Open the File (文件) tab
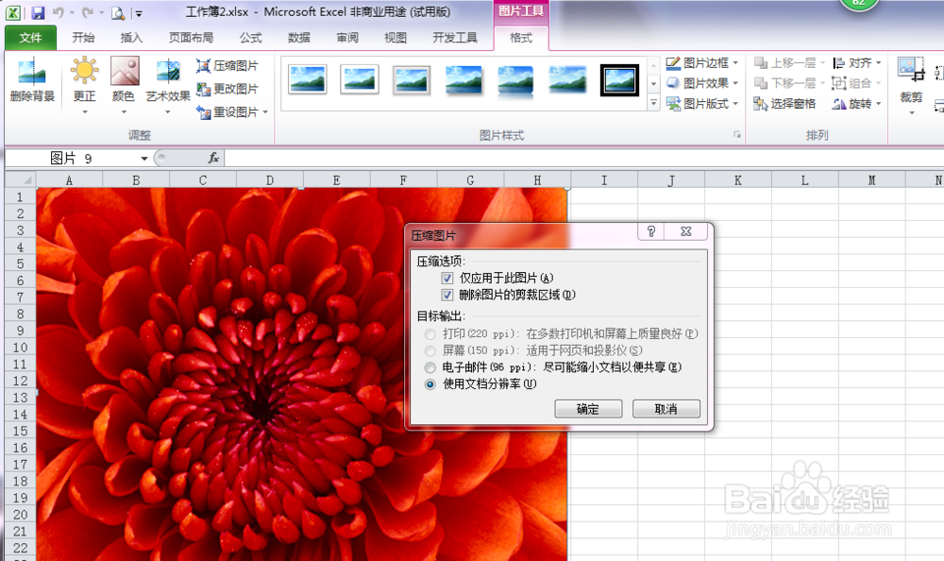Image resolution: width=944 pixels, height=561 pixels. [31, 38]
